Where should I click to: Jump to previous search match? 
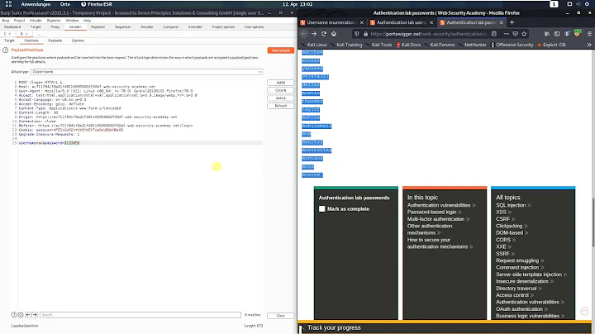[28, 315]
